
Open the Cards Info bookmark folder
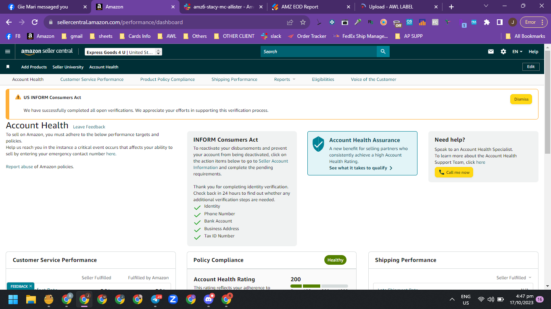coord(135,36)
